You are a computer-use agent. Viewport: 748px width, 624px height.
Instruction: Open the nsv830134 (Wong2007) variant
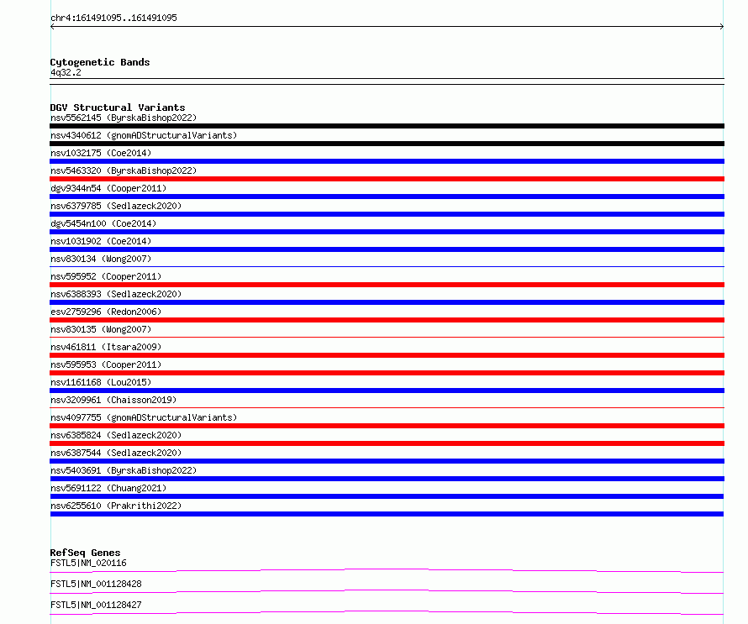click(101, 259)
